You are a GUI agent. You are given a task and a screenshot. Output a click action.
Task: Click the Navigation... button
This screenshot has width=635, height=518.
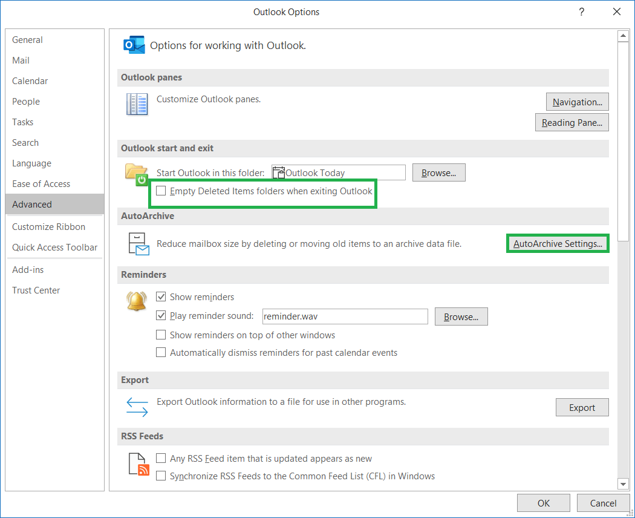(x=577, y=102)
